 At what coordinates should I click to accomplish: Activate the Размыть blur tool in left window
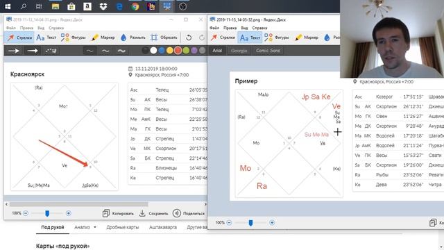pos(133,37)
